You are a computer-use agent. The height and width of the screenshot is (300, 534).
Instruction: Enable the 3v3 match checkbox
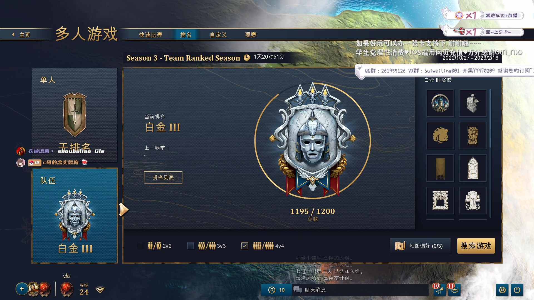coord(191,246)
